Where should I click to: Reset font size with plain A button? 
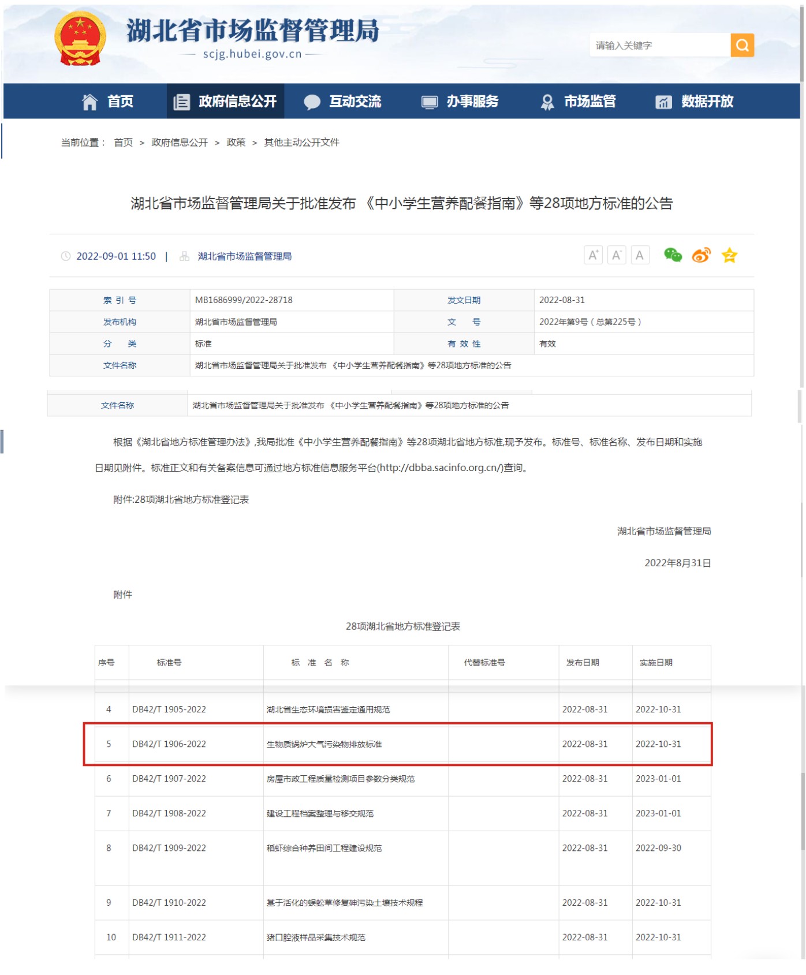[x=640, y=255]
